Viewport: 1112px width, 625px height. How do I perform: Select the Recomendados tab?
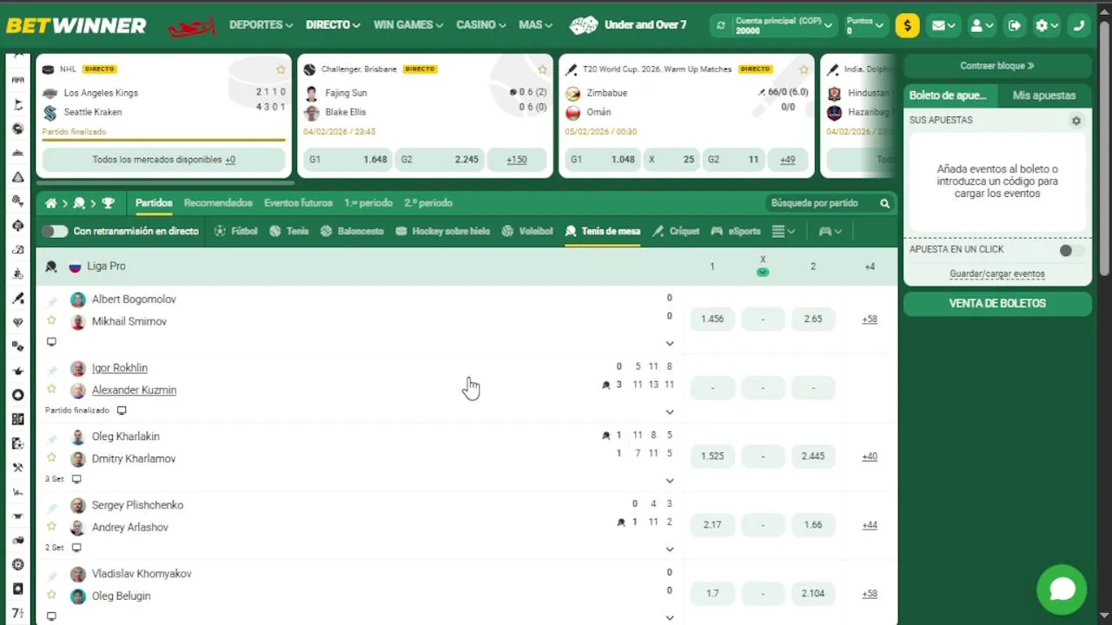tap(218, 203)
